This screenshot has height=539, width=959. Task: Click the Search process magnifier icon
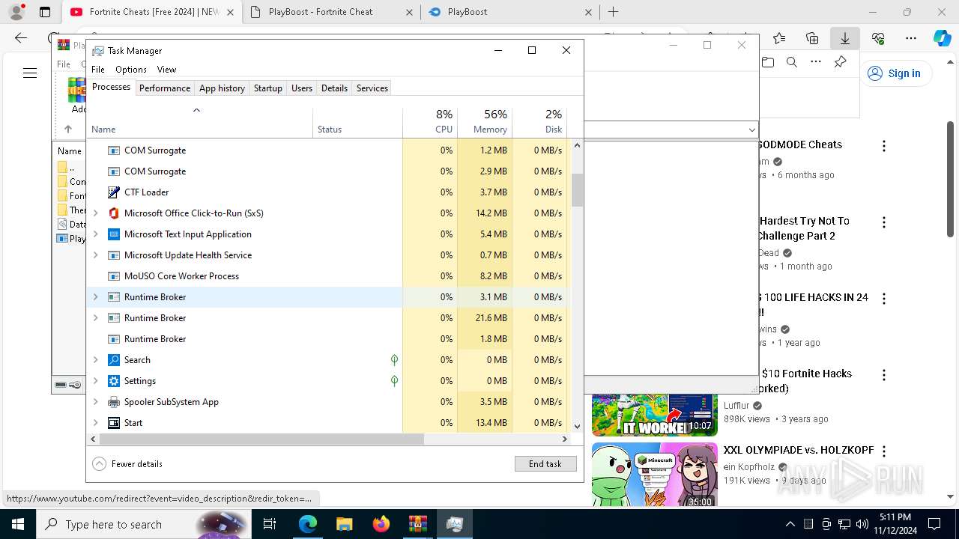coord(114,360)
